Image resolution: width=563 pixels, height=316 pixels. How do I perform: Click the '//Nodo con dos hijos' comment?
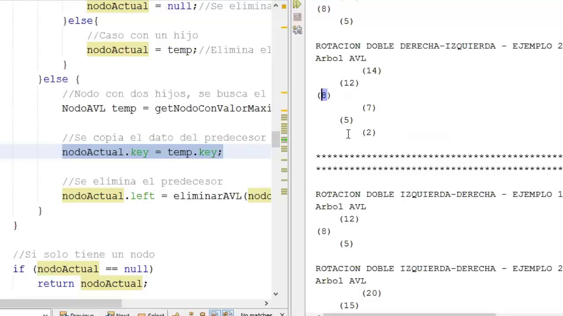(x=164, y=94)
